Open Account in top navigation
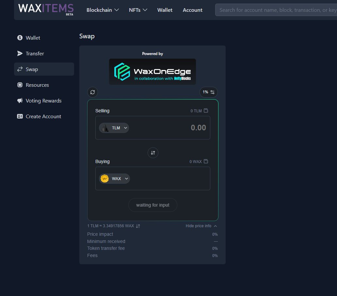The height and width of the screenshot is (296, 337). [192, 10]
